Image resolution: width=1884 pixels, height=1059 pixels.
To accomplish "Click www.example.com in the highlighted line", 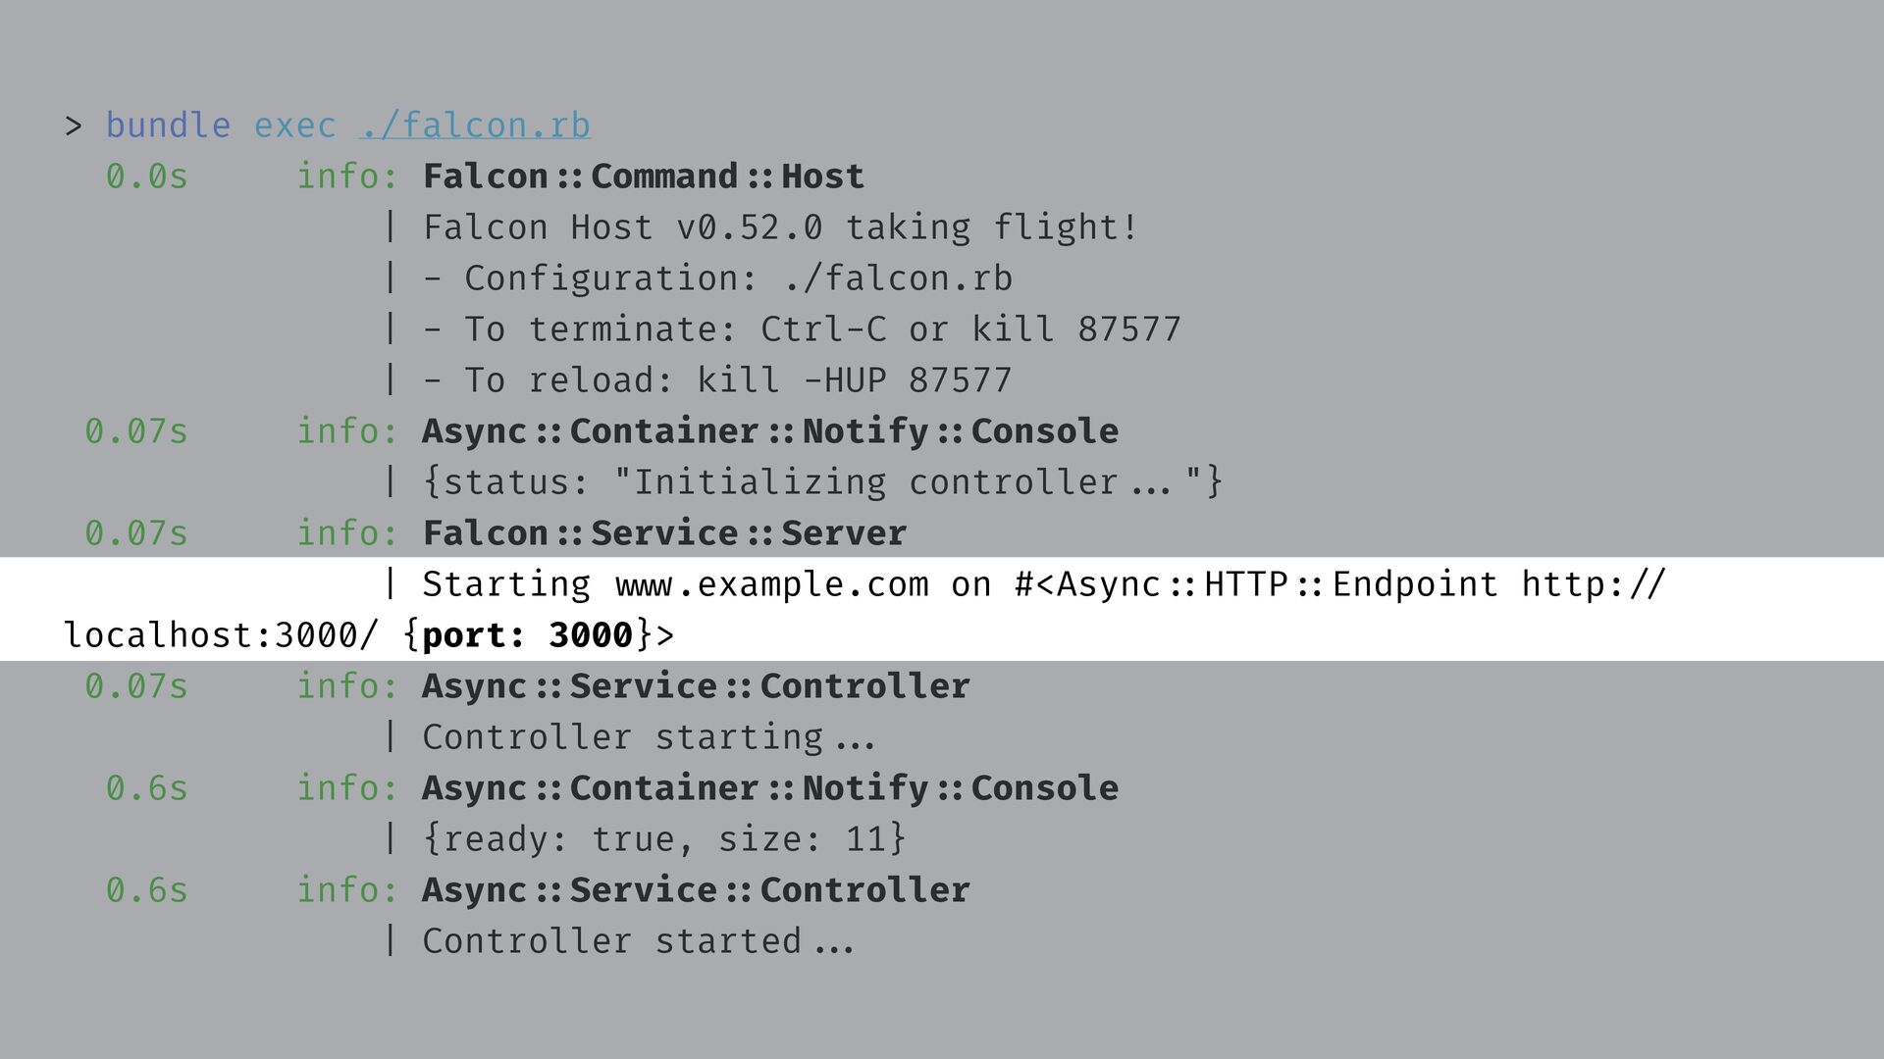I will [x=771, y=584].
